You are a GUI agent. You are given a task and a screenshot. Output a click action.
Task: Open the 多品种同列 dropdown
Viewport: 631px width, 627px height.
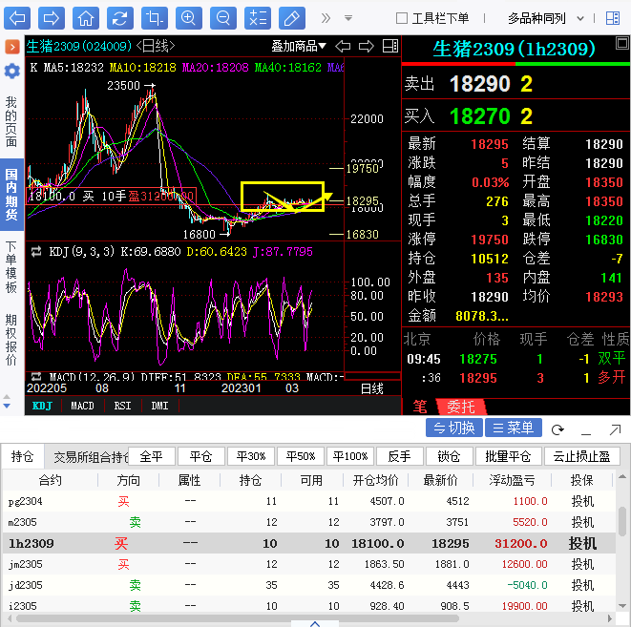point(541,18)
